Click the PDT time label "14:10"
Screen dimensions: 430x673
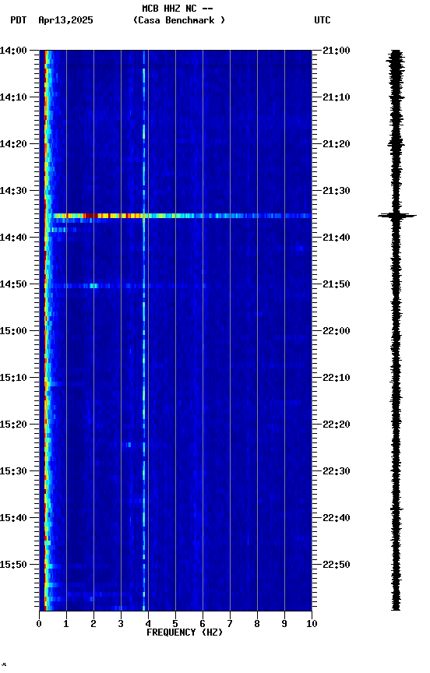(13, 97)
